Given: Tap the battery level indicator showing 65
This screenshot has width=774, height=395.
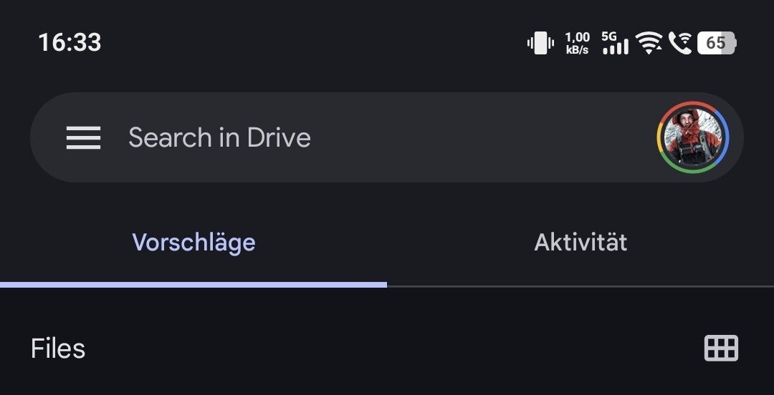Looking at the screenshot, I should pyautogui.click(x=716, y=43).
